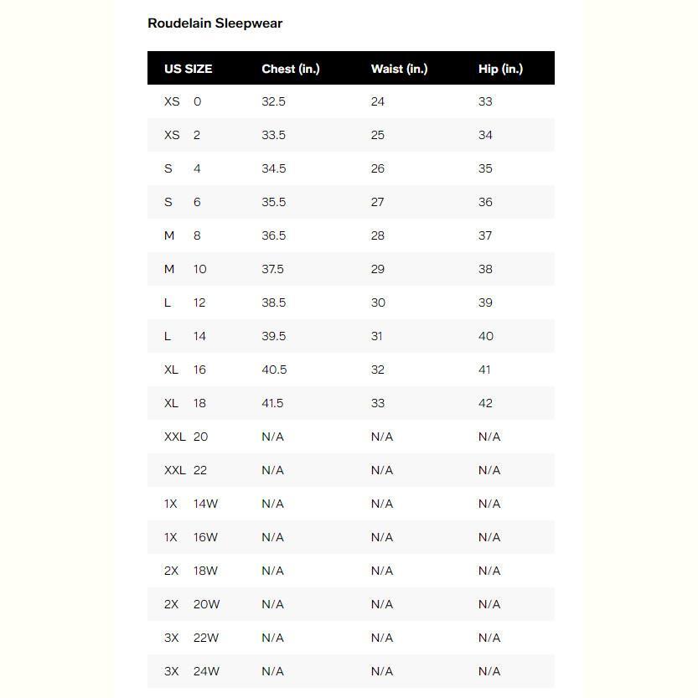Screen dimensions: 698x698
Task: Select the hip value 35
Action: [485, 168]
